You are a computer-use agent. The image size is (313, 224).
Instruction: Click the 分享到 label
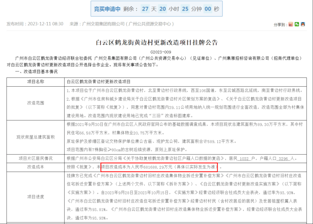point(280,25)
